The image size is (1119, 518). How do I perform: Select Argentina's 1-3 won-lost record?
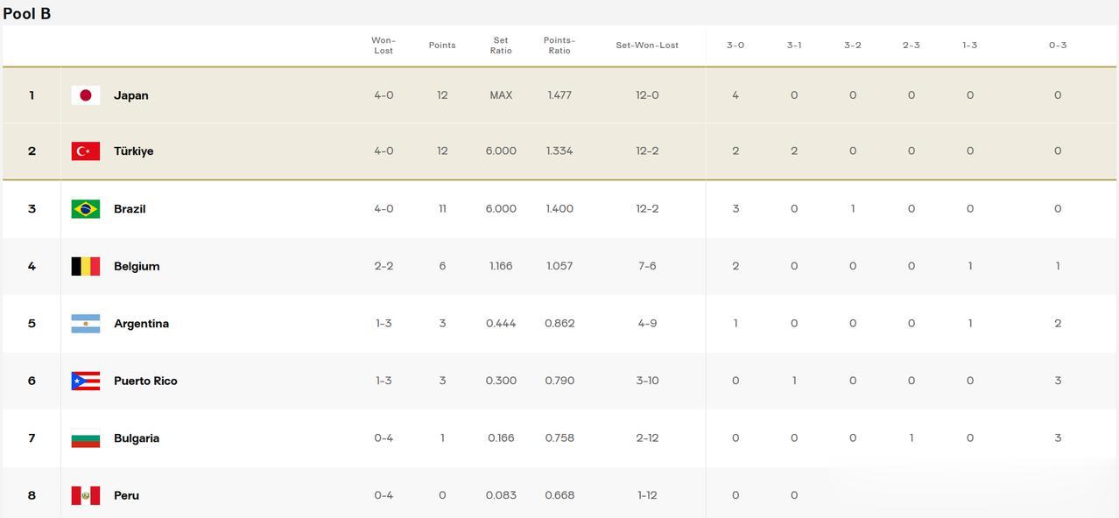click(384, 324)
